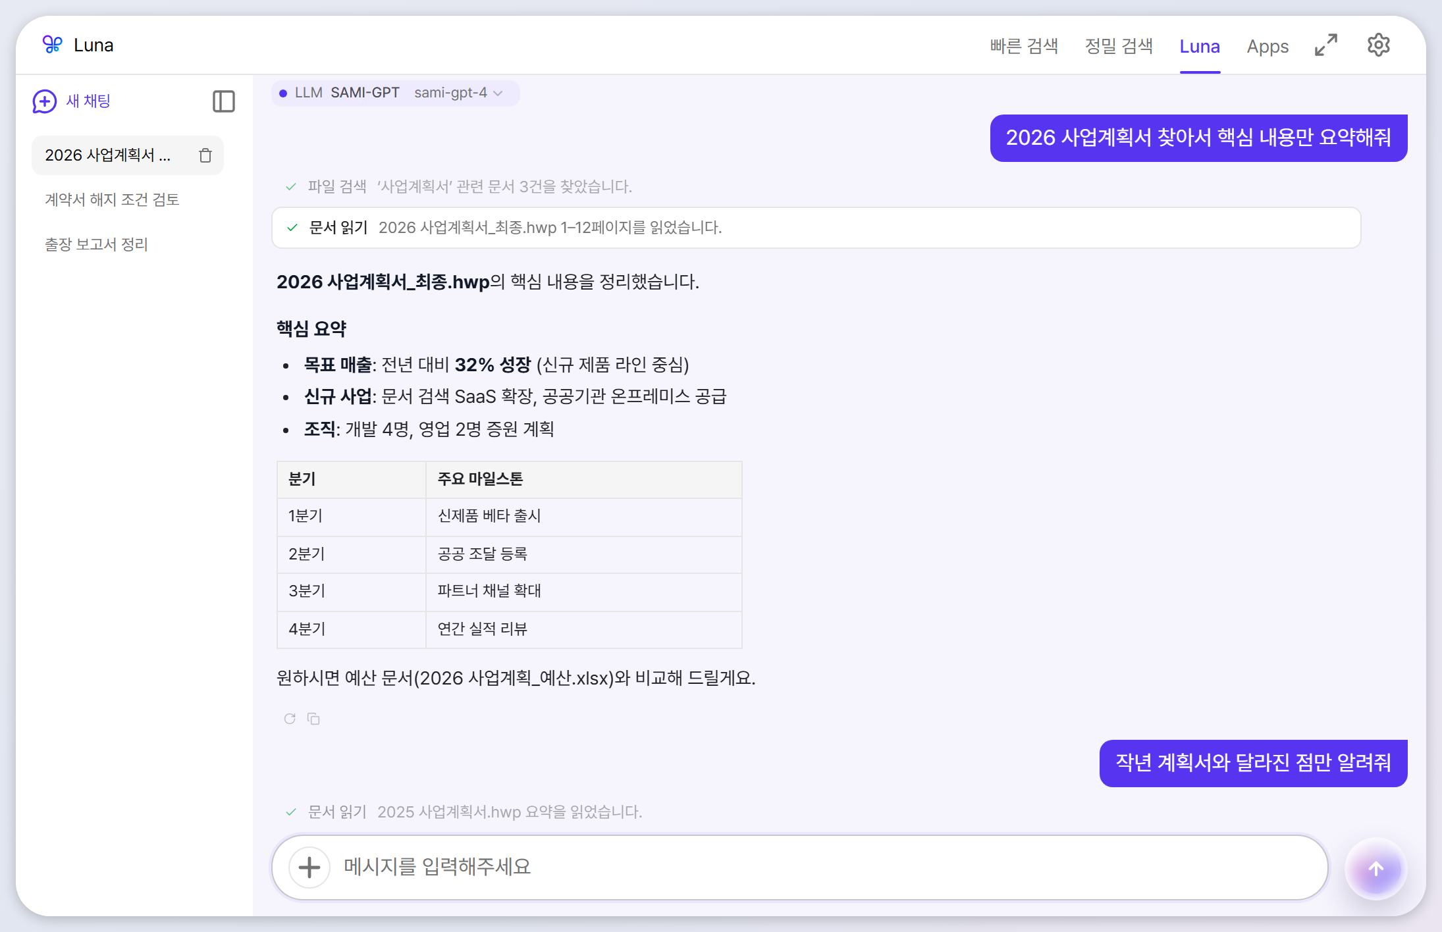This screenshot has height=932, width=1442.
Task: Click the 3분기 table cell
Action: [x=352, y=591]
